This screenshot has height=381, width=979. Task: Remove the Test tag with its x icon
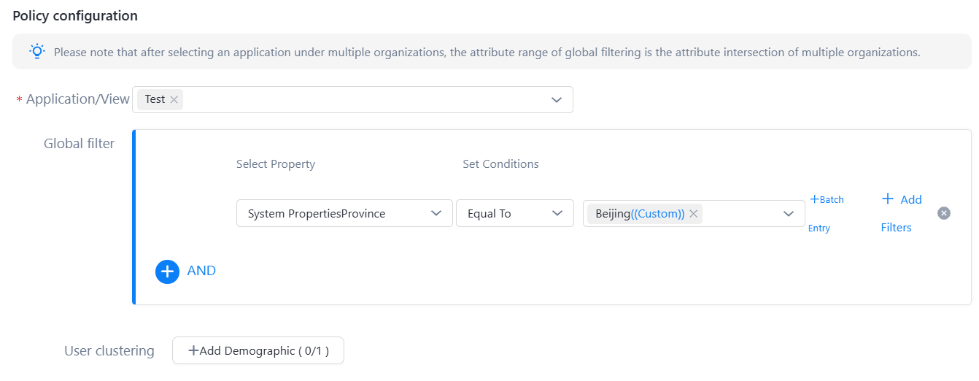coord(174,100)
